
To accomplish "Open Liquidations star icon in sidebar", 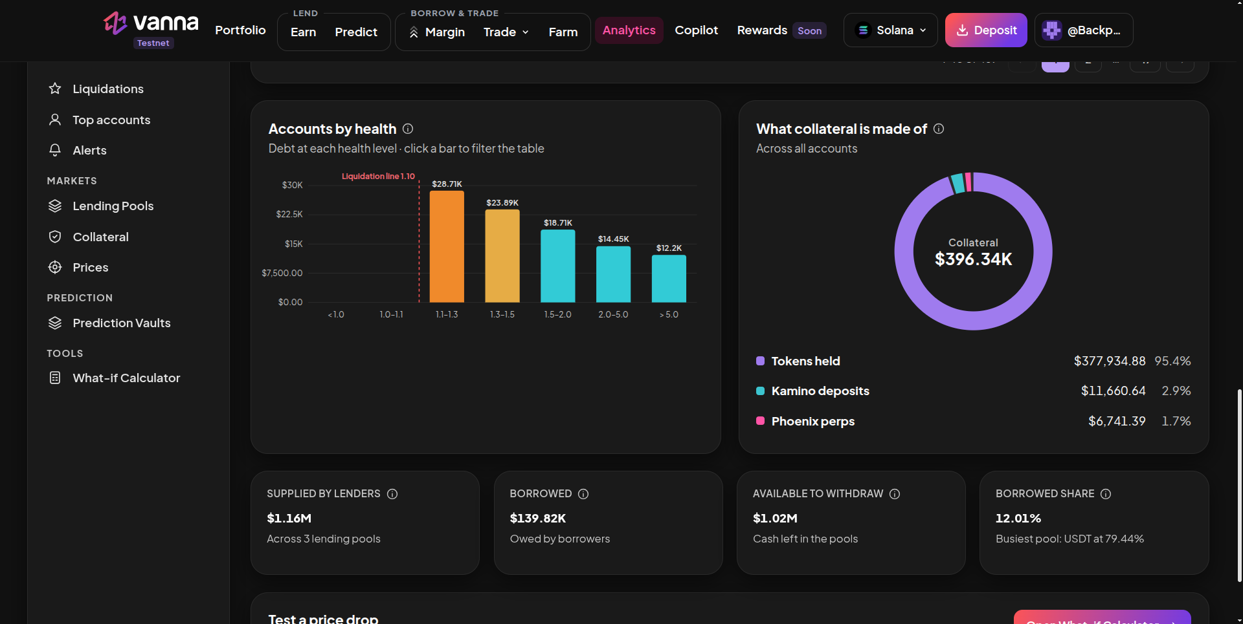I will coord(55,89).
